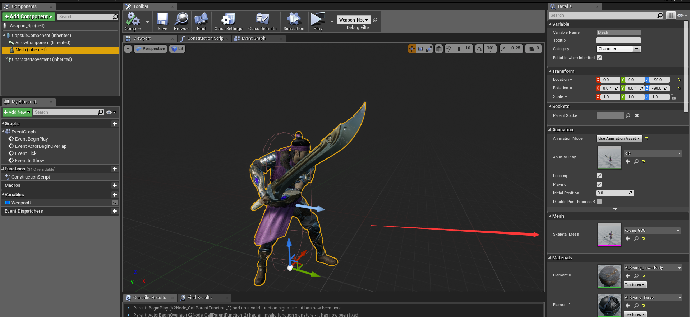This screenshot has width=690, height=317.
Task: Click Element 0 material thumbnail
Action: 609,276
